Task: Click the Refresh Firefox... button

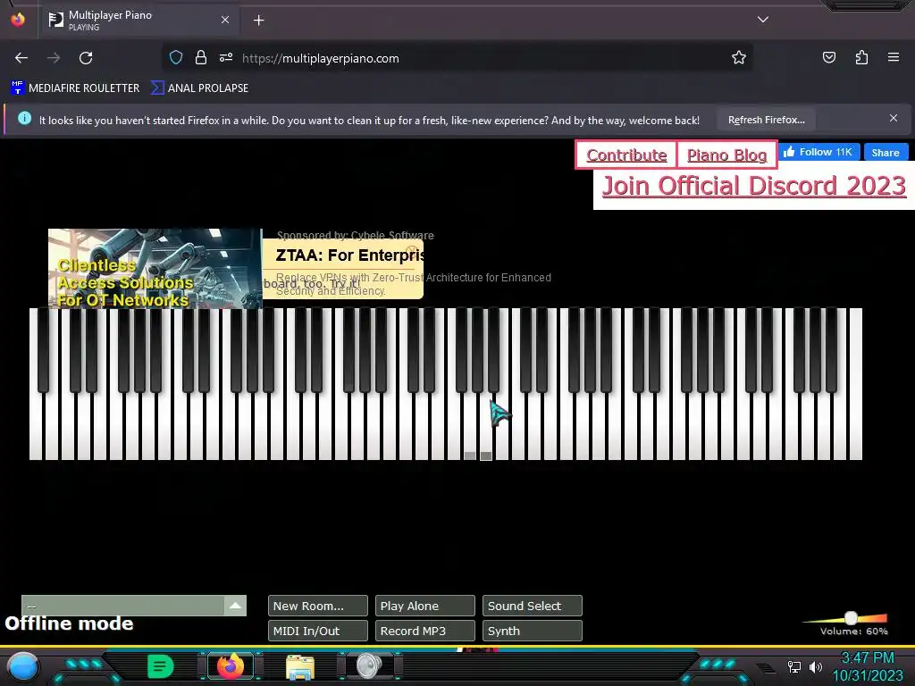Action: tap(766, 121)
